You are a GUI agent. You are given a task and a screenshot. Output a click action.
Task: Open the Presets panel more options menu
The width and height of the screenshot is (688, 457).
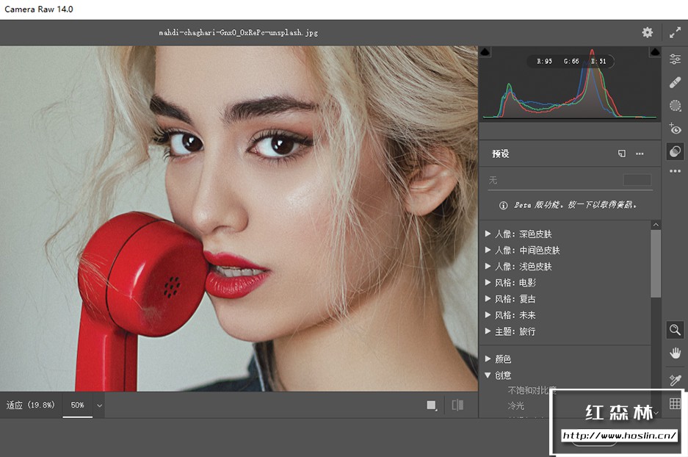point(639,153)
